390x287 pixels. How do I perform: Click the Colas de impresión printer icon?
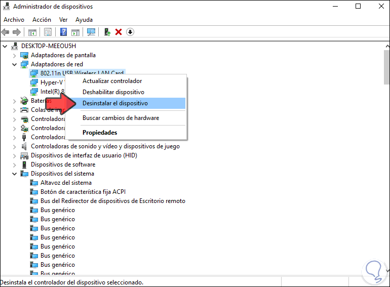[x=24, y=110]
